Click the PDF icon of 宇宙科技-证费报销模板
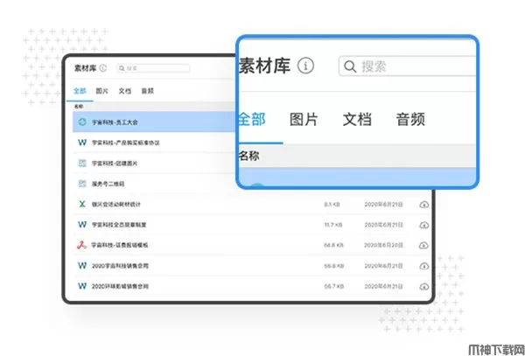Image resolution: width=525 pixels, height=356 pixels. tap(81, 246)
